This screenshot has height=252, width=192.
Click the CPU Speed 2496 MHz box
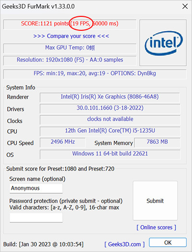[62, 142]
